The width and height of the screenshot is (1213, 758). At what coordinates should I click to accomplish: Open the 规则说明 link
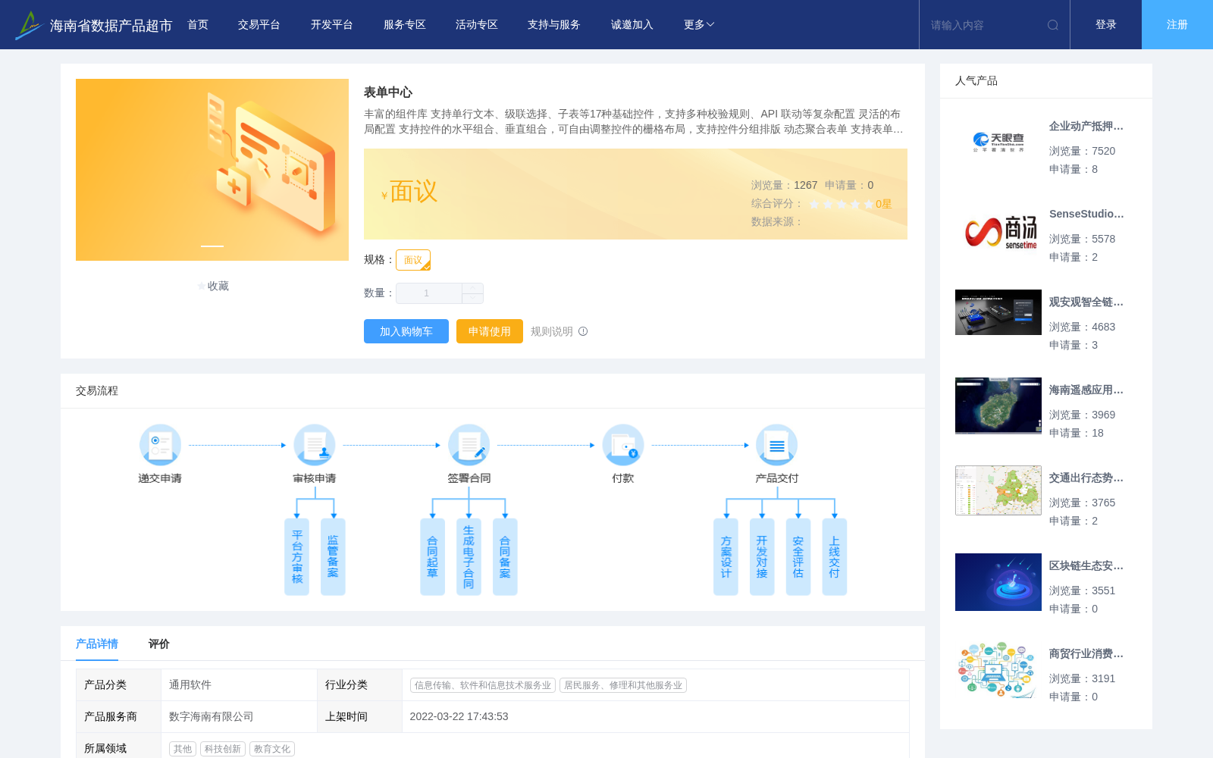[552, 331]
